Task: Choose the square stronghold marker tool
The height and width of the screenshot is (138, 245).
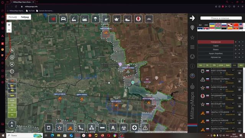Action: coord(49,128)
